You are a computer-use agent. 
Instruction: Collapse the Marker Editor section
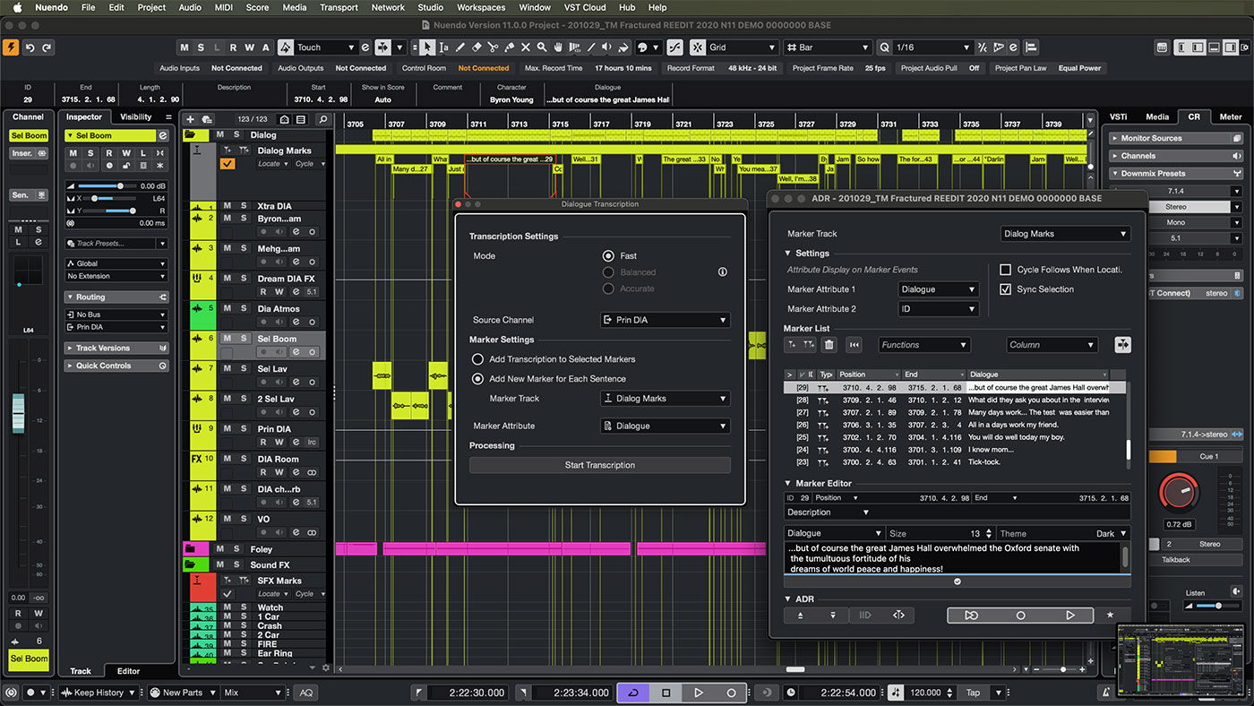point(788,484)
